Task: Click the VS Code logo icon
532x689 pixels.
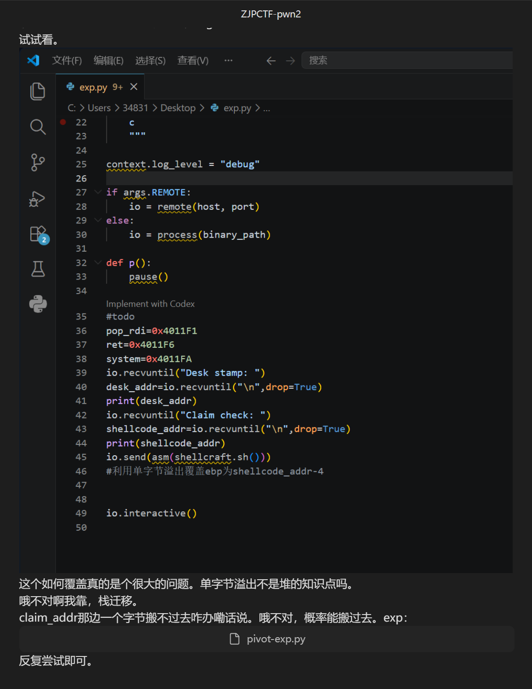Action: point(33,60)
